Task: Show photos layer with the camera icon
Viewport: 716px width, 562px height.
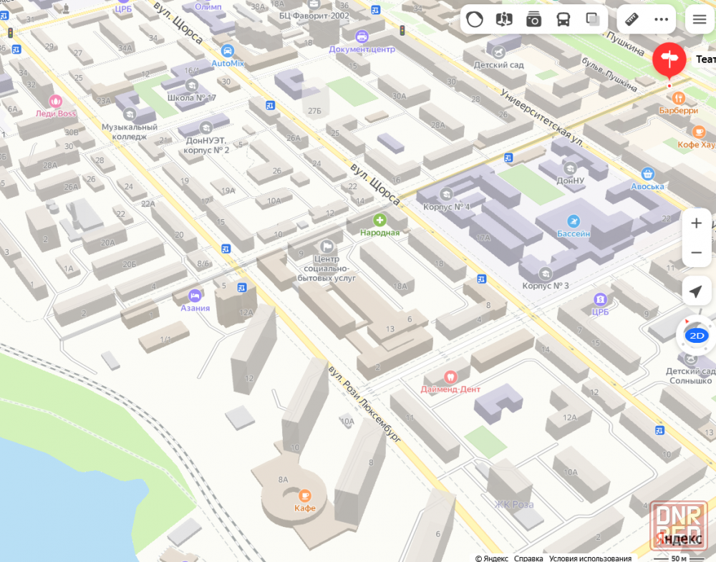Action: click(x=533, y=19)
